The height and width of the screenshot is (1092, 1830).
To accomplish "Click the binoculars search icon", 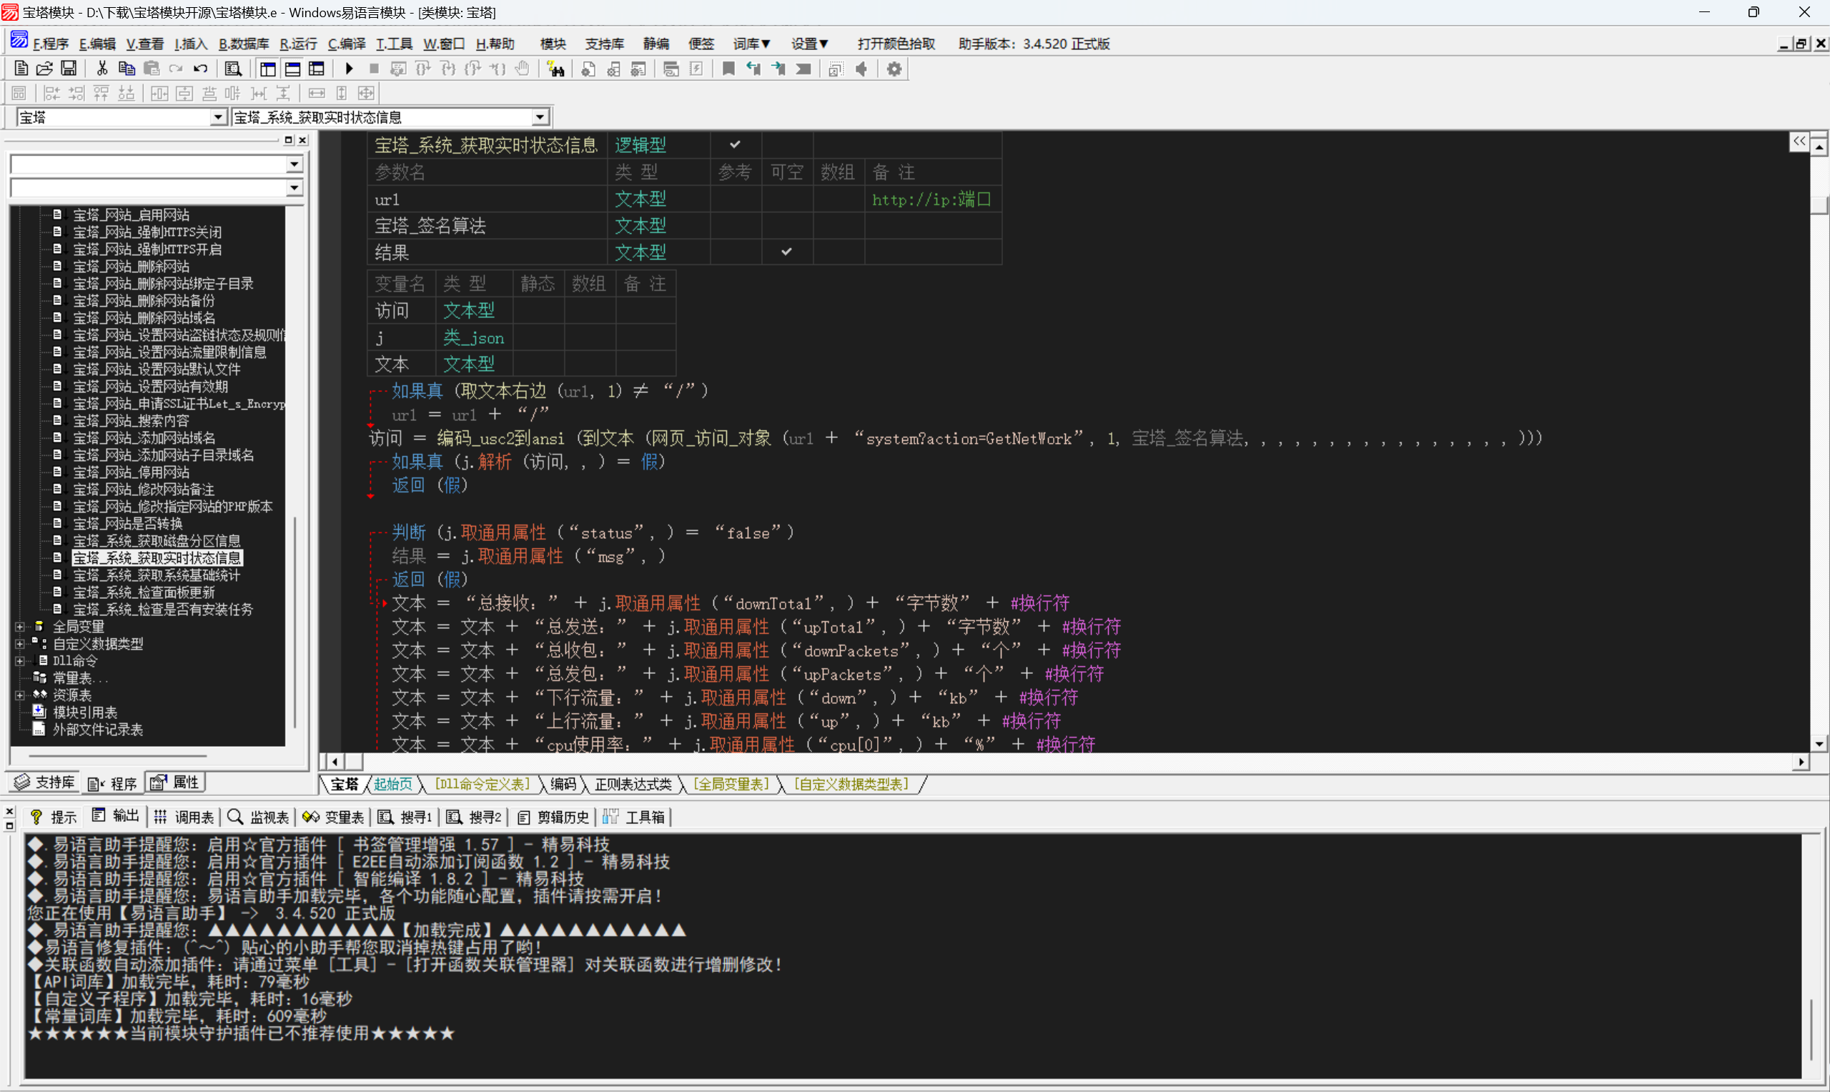I will (555, 69).
